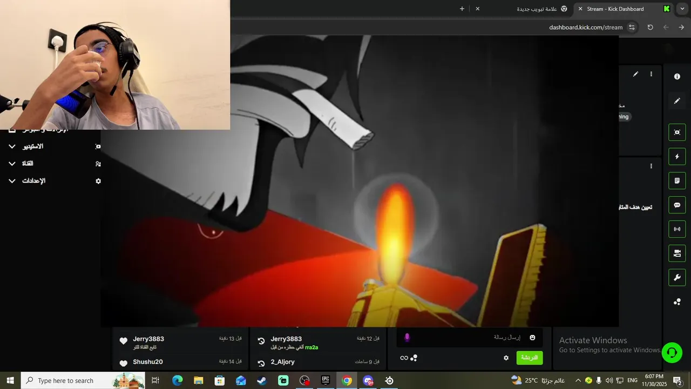Open site settings icon in address bar

click(x=632, y=27)
